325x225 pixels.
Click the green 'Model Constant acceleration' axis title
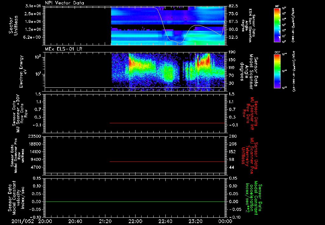click(x=254, y=198)
